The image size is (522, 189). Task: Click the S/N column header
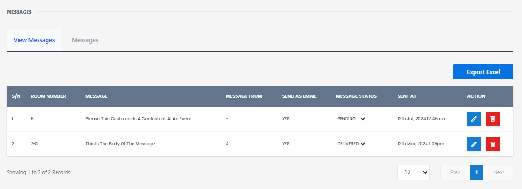pos(16,96)
